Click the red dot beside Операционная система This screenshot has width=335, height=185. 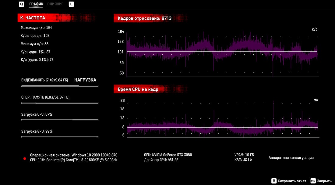[x=25, y=159]
